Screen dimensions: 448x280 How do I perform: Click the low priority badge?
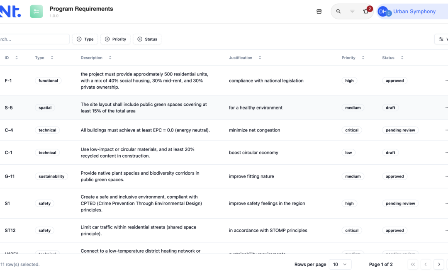point(348,153)
